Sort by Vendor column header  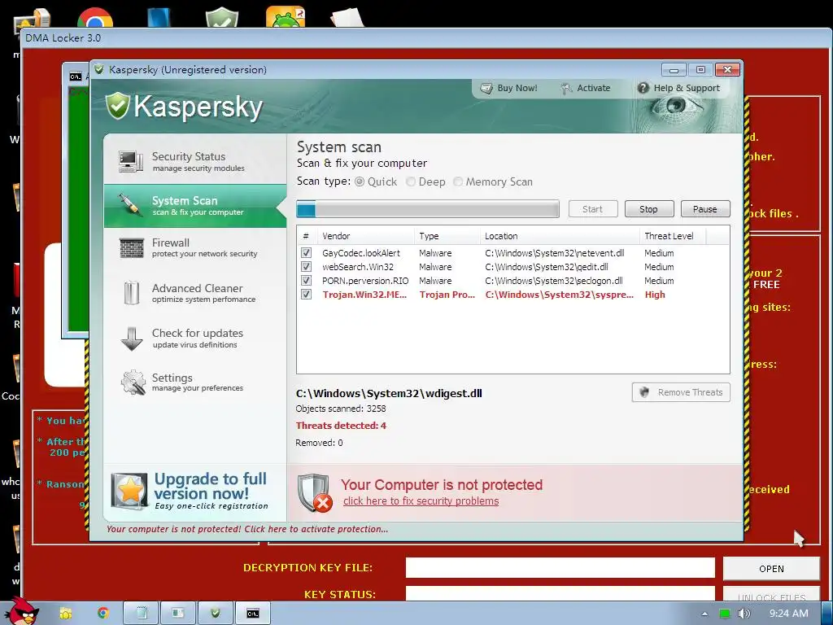[365, 236]
